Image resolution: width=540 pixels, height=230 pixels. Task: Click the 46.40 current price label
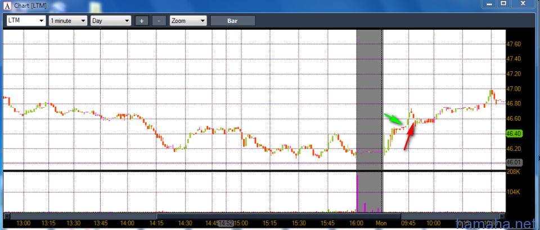(514, 134)
